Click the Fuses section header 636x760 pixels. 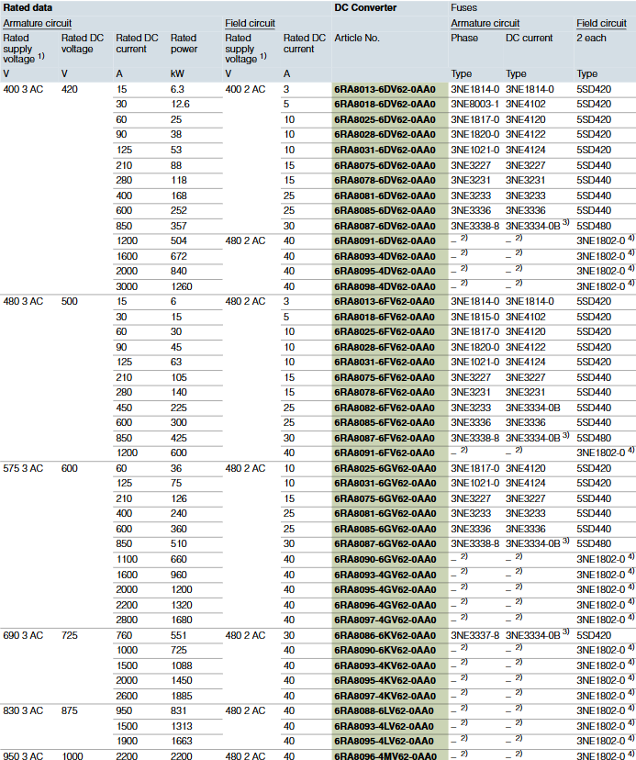pos(463,7)
